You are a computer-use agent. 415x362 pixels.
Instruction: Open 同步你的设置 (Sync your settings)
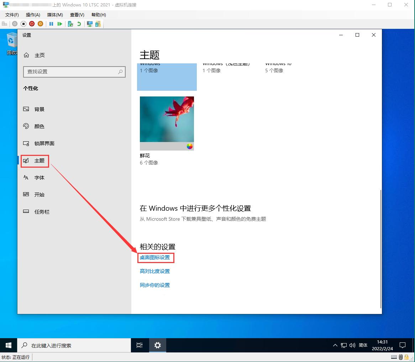(154, 285)
